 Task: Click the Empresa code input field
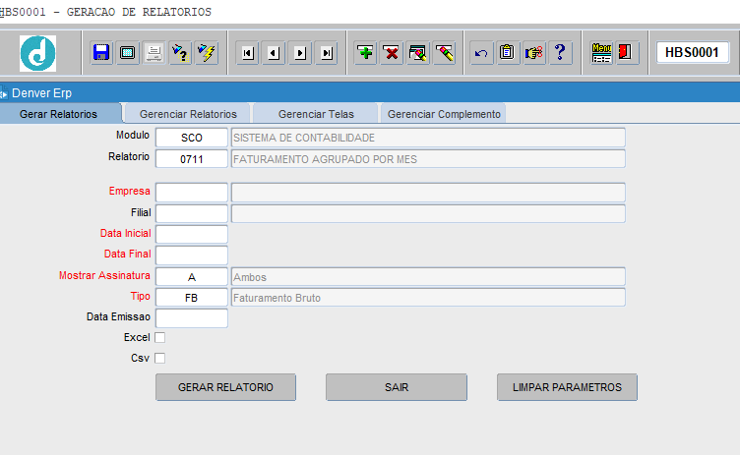click(192, 193)
